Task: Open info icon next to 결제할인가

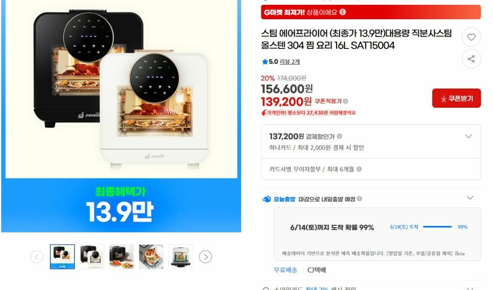Action: [x=340, y=136]
